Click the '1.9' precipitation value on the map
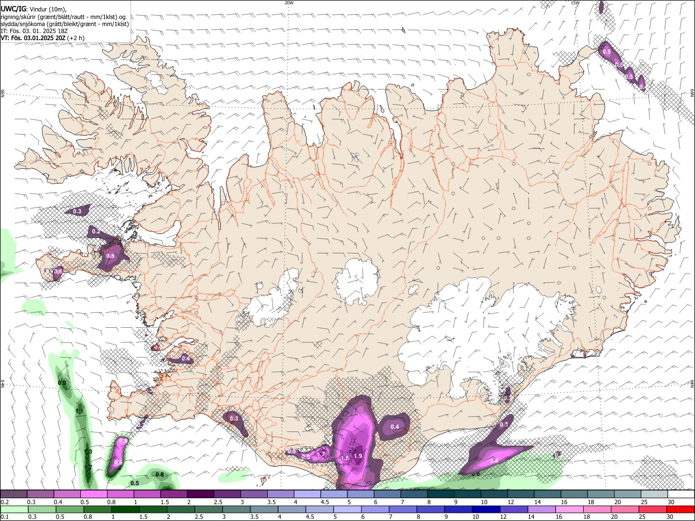 point(358,456)
